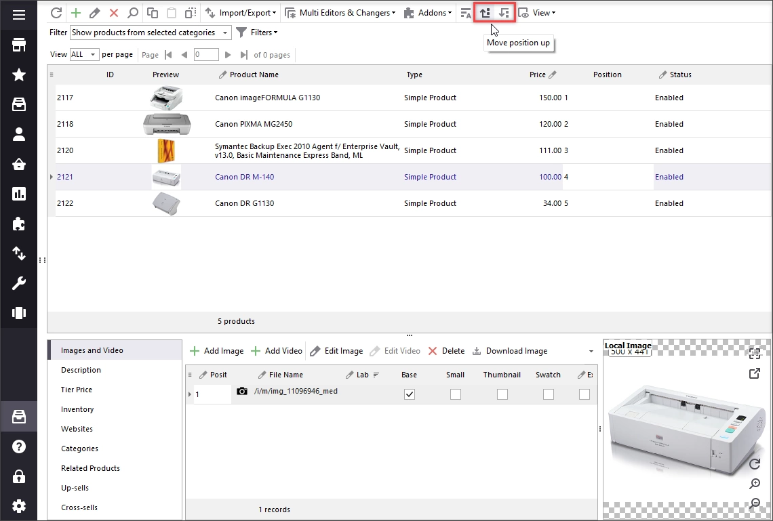Click the page number input field

tap(206, 55)
